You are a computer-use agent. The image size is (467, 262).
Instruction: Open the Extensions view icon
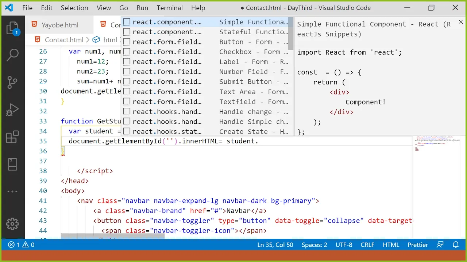[x=12, y=137]
